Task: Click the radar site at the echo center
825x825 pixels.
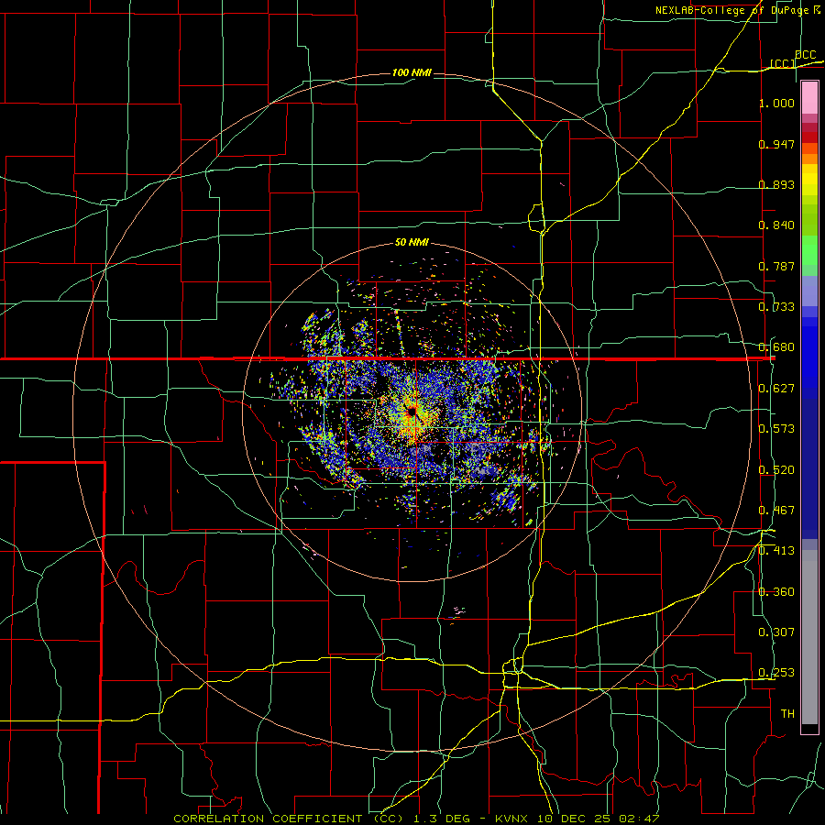Action: pyautogui.click(x=412, y=411)
